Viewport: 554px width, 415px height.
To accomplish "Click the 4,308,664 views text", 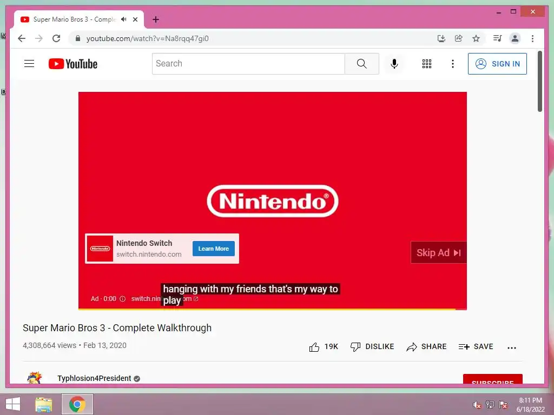I will (49, 345).
